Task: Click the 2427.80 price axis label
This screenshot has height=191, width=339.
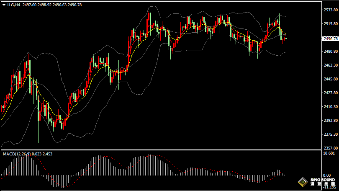Action: (330, 93)
